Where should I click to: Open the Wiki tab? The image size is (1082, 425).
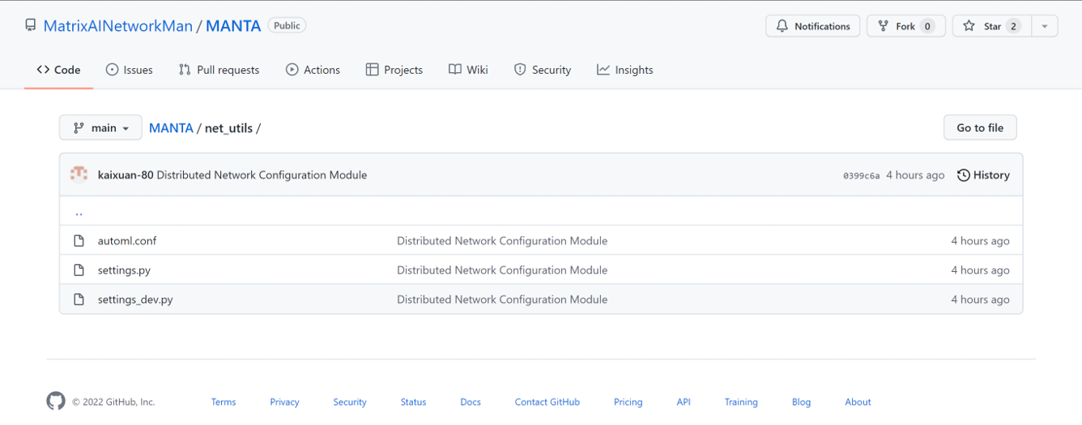pos(468,70)
